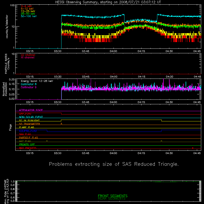The width and height of the screenshot is (204, 204).
Task: Select the HI channel legend text
Action: click(28, 58)
